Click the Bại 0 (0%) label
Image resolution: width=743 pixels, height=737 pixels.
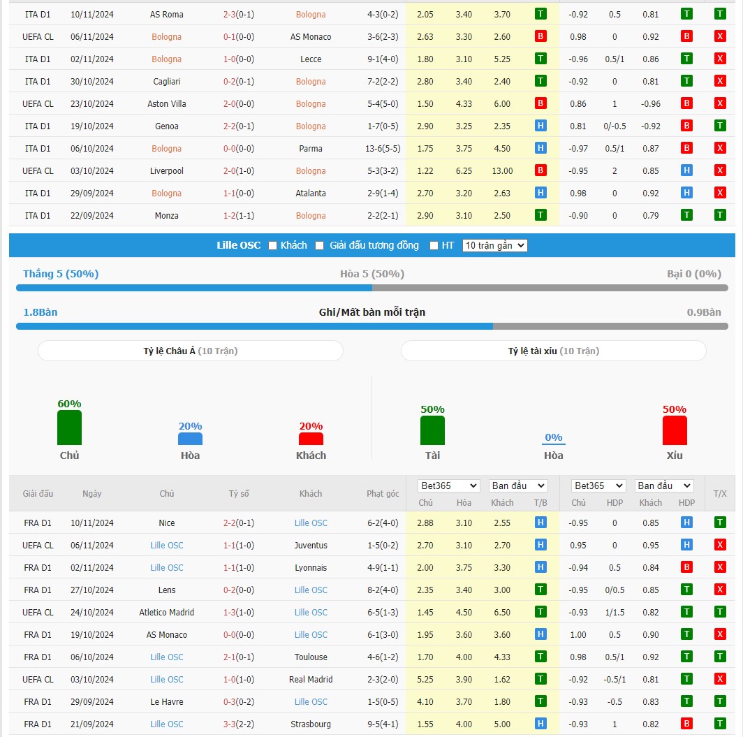click(x=694, y=273)
